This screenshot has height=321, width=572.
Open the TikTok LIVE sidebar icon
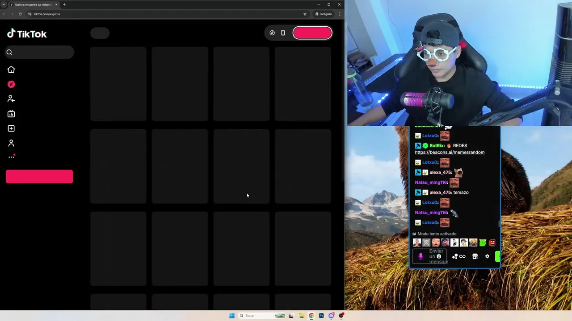(11, 114)
